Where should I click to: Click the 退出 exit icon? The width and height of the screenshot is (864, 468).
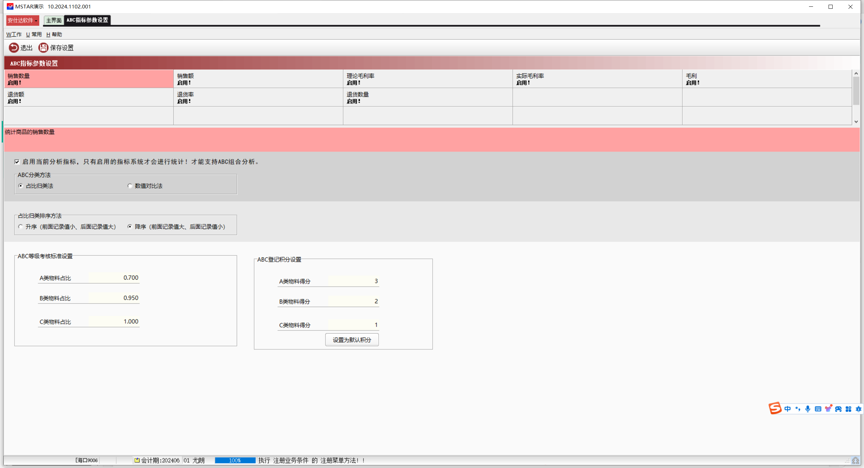coord(14,48)
